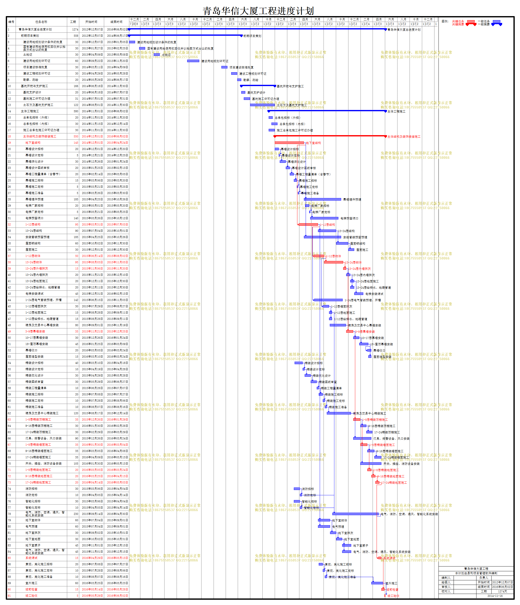Select the 编号 column header
This screenshot has height=605, width=520.
11,22
